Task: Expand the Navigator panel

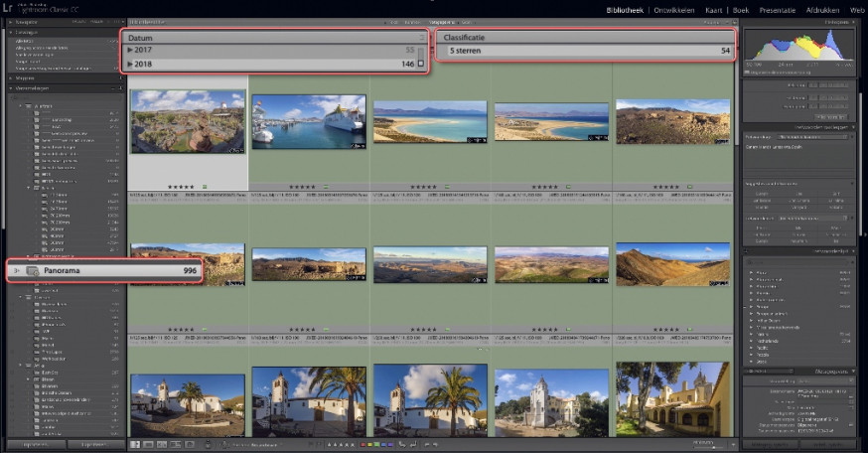Action: (10, 22)
